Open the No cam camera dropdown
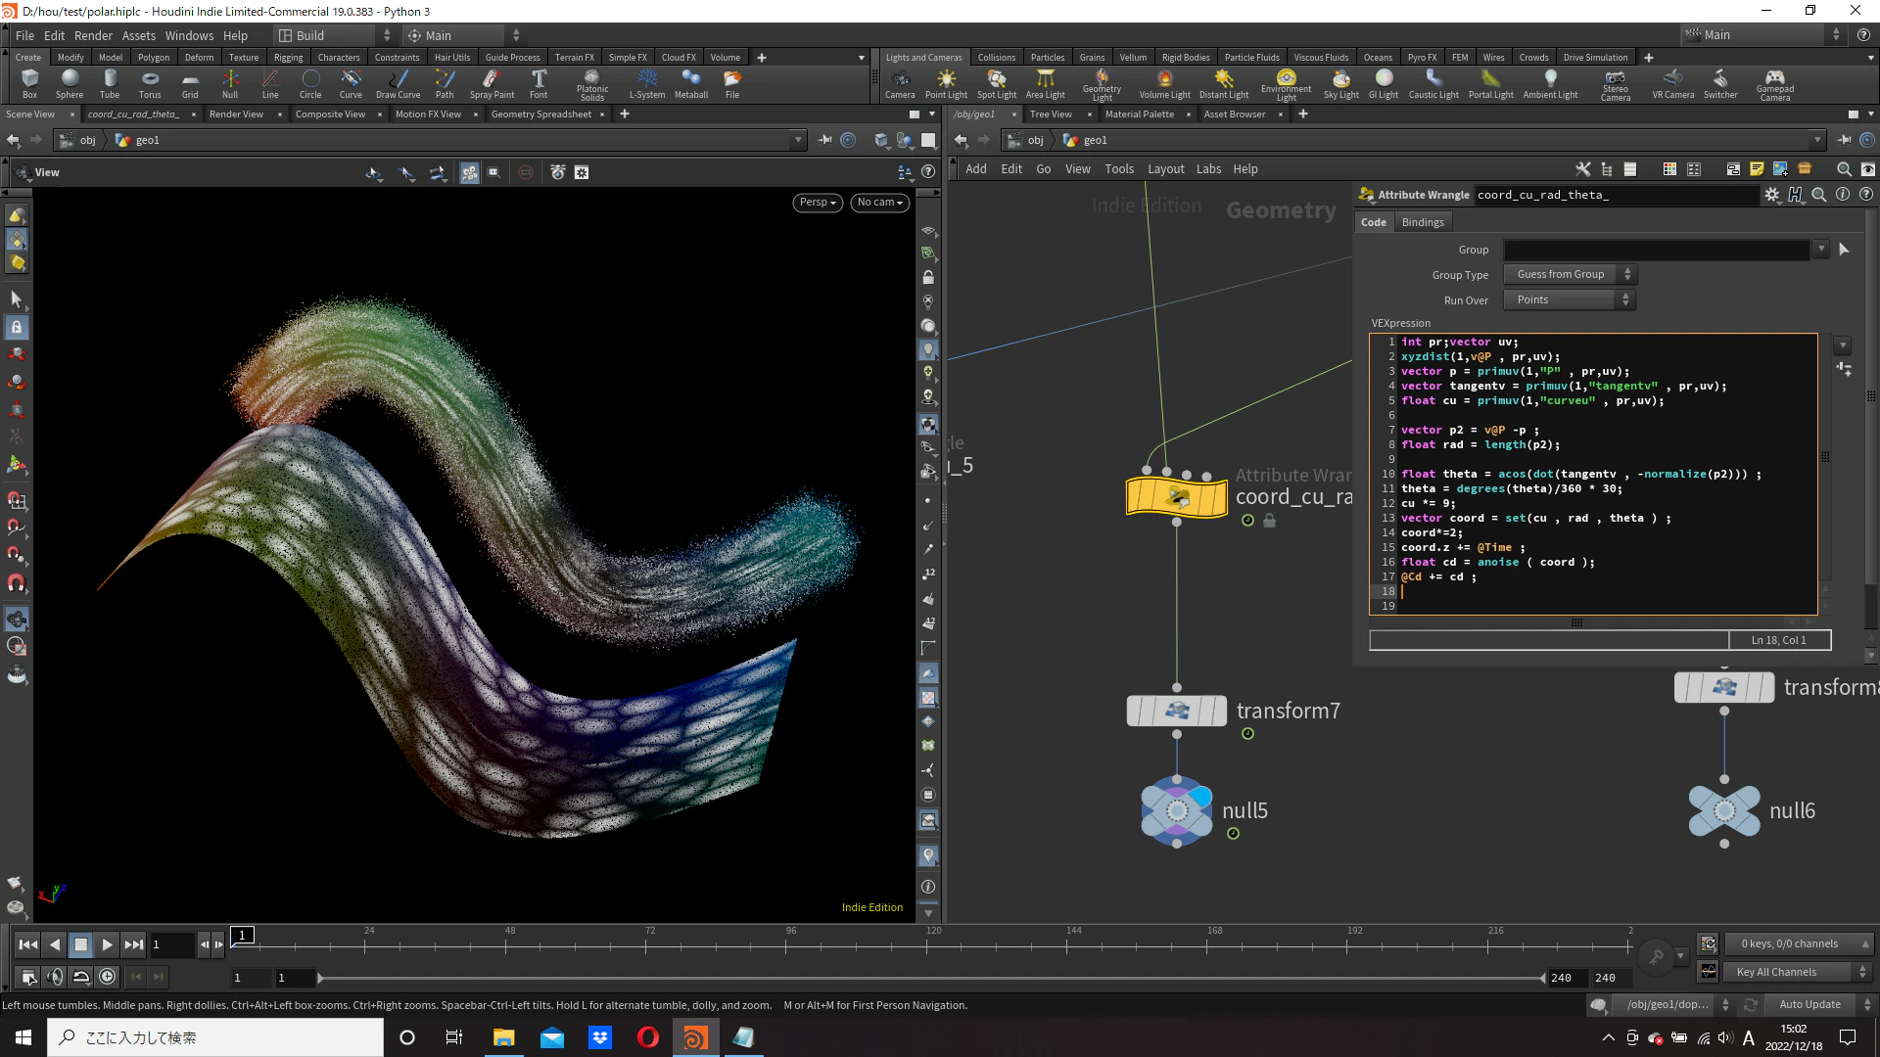Viewport: 1880px width, 1057px height. [879, 203]
